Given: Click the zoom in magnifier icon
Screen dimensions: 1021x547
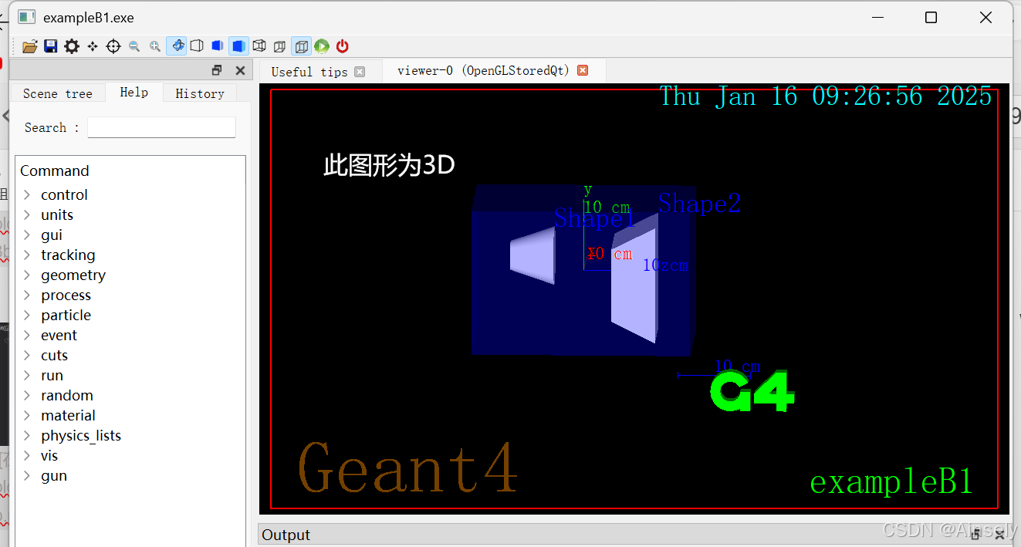Looking at the screenshot, I should 155,46.
